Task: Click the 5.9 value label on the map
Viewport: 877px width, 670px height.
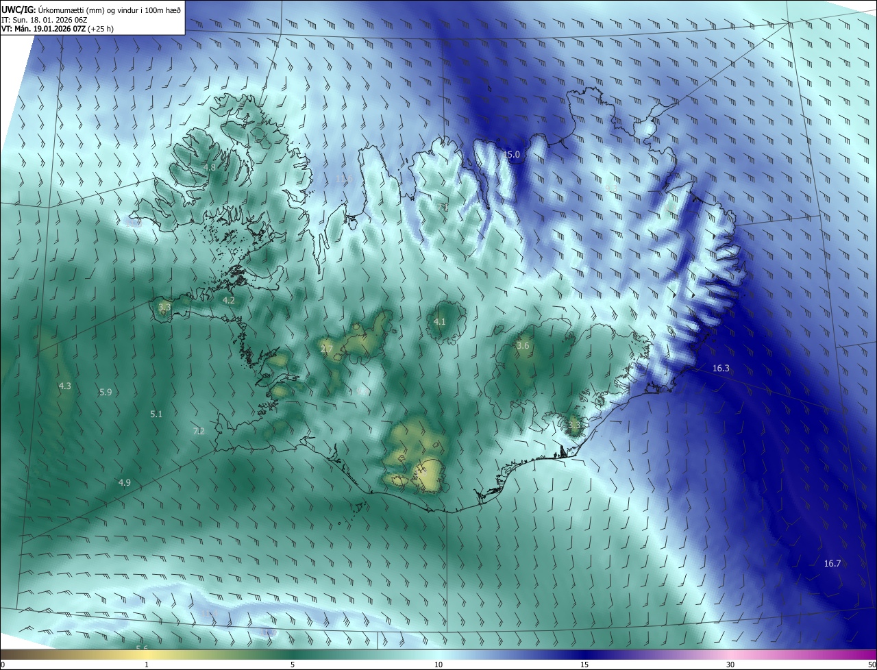Action: tap(106, 392)
